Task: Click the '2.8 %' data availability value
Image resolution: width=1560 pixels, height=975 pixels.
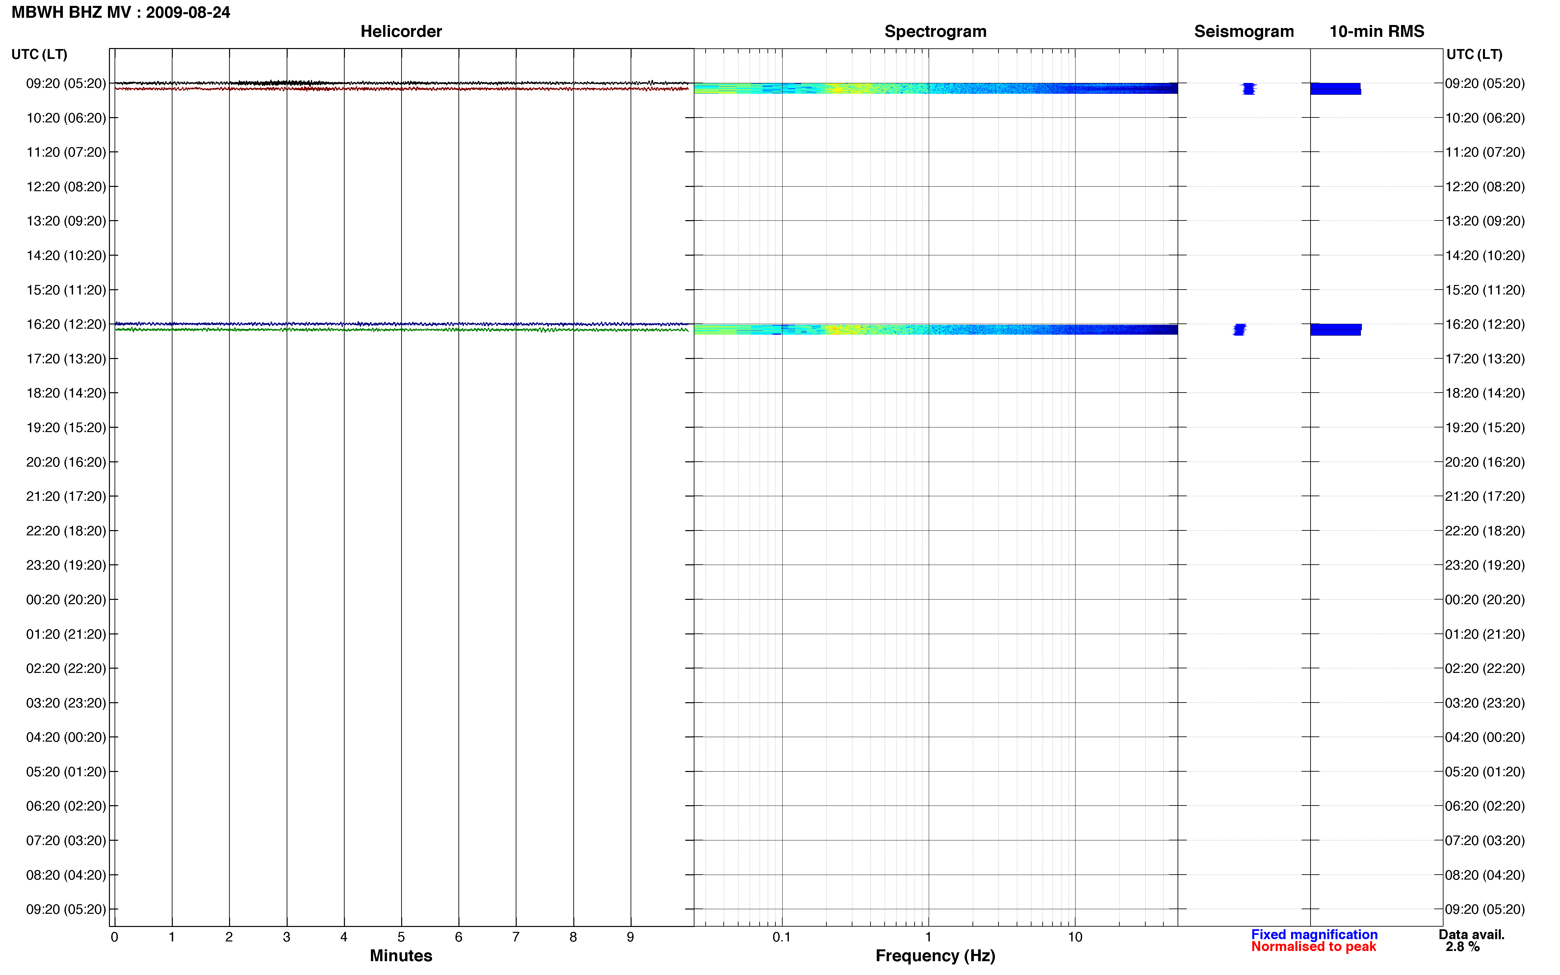Action: click(1462, 947)
